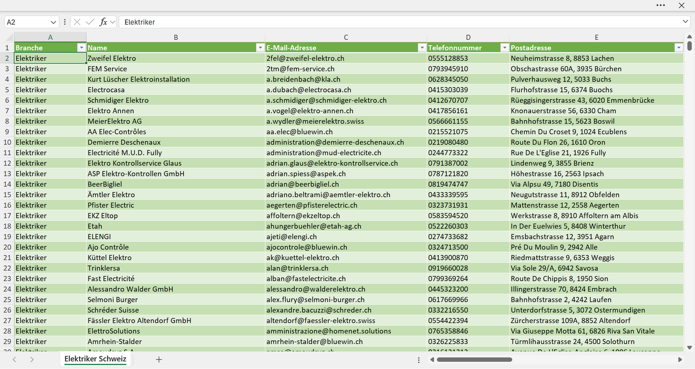Select Alessandro Walder GmbH cell
Image resolution: width=695 pixels, height=369 pixels.
(x=176, y=289)
